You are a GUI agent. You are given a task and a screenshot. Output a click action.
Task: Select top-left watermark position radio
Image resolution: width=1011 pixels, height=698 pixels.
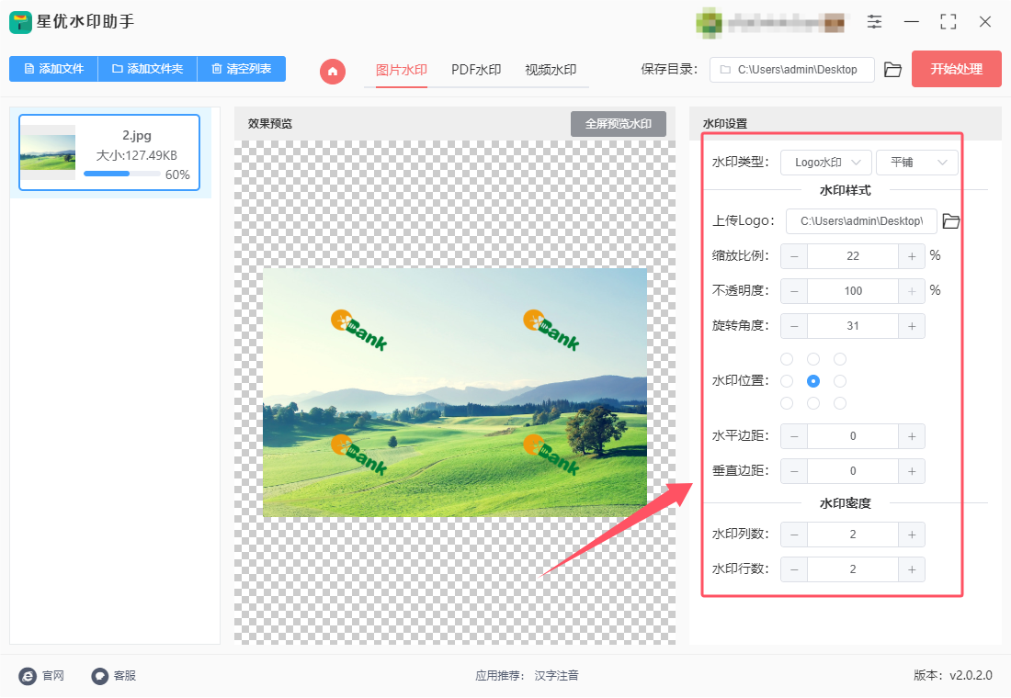[787, 359]
